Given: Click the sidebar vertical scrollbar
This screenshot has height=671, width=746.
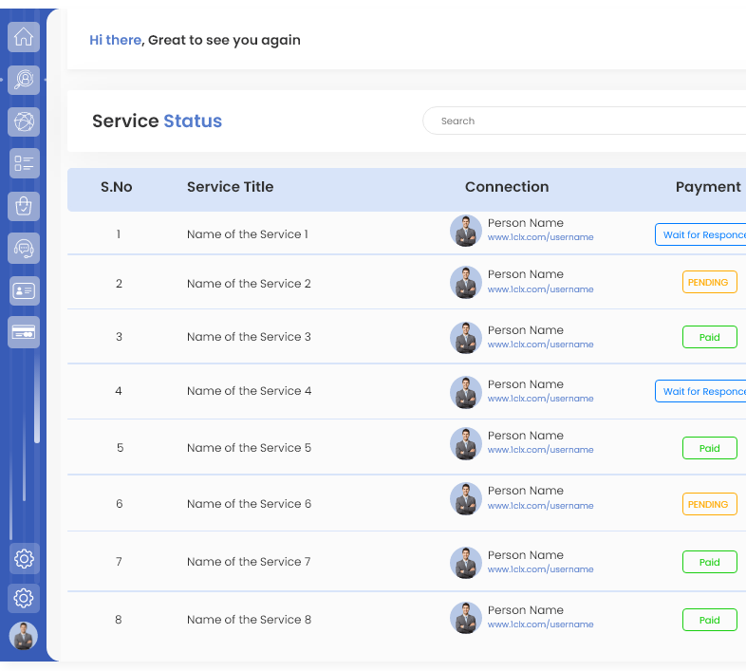Looking at the screenshot, I should pyautogui.click(x=37, y=400).
